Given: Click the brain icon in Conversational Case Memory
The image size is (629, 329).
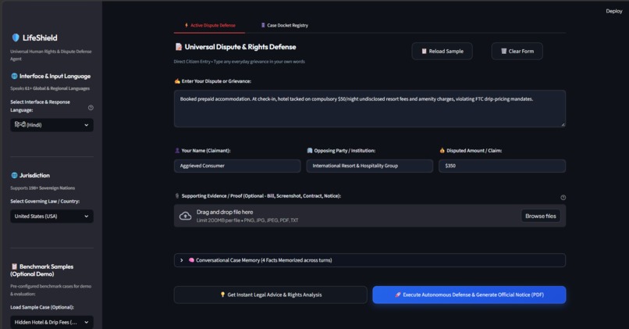Looking at the screenshot, I should click(x=191, y=260).
